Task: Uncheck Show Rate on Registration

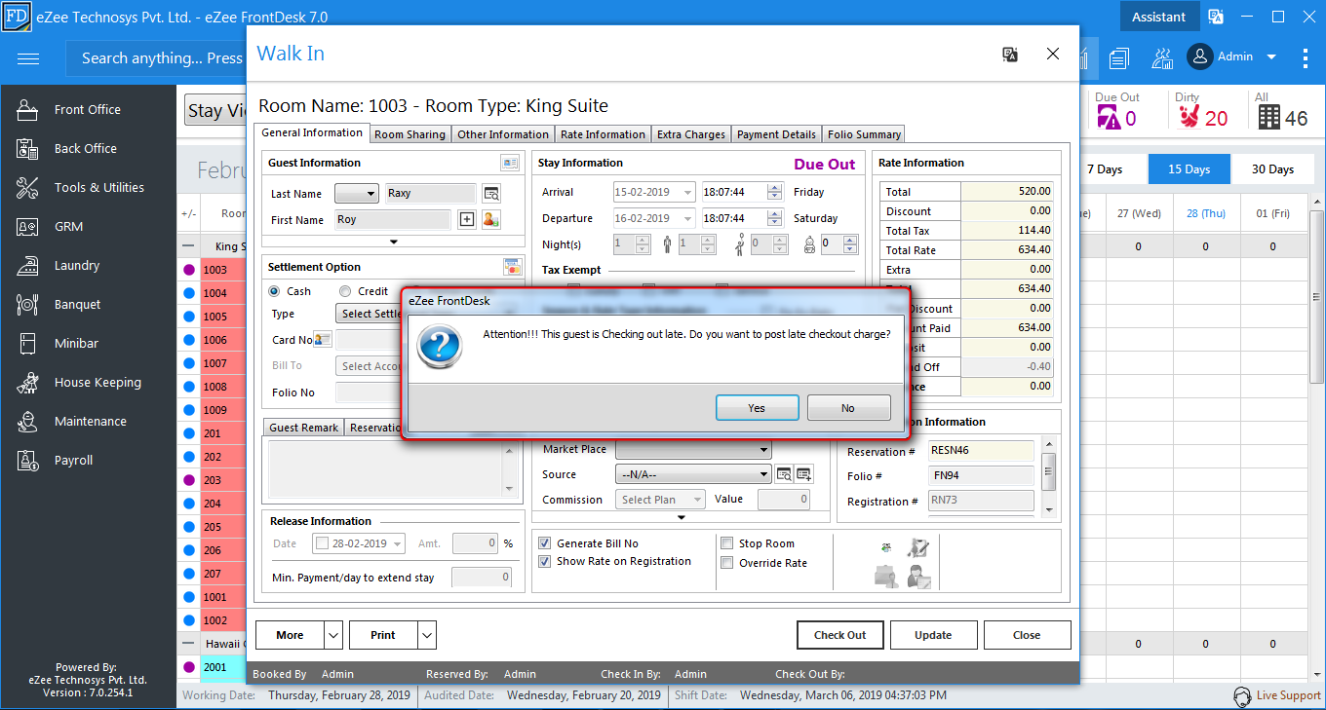Action: [545, 561]
